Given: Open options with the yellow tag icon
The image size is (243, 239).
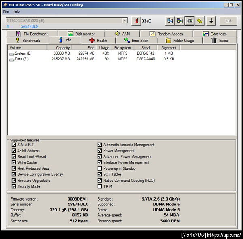Looking at the screenshot, I should click(200, 21).
